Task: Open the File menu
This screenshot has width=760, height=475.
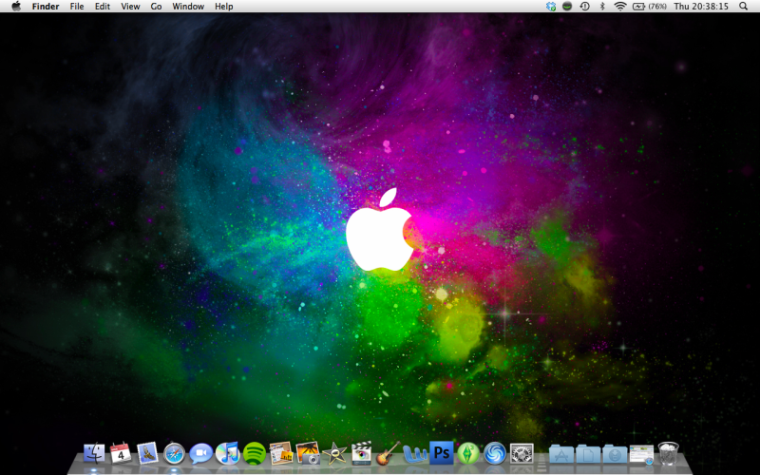Action: [x=77, y=7]
